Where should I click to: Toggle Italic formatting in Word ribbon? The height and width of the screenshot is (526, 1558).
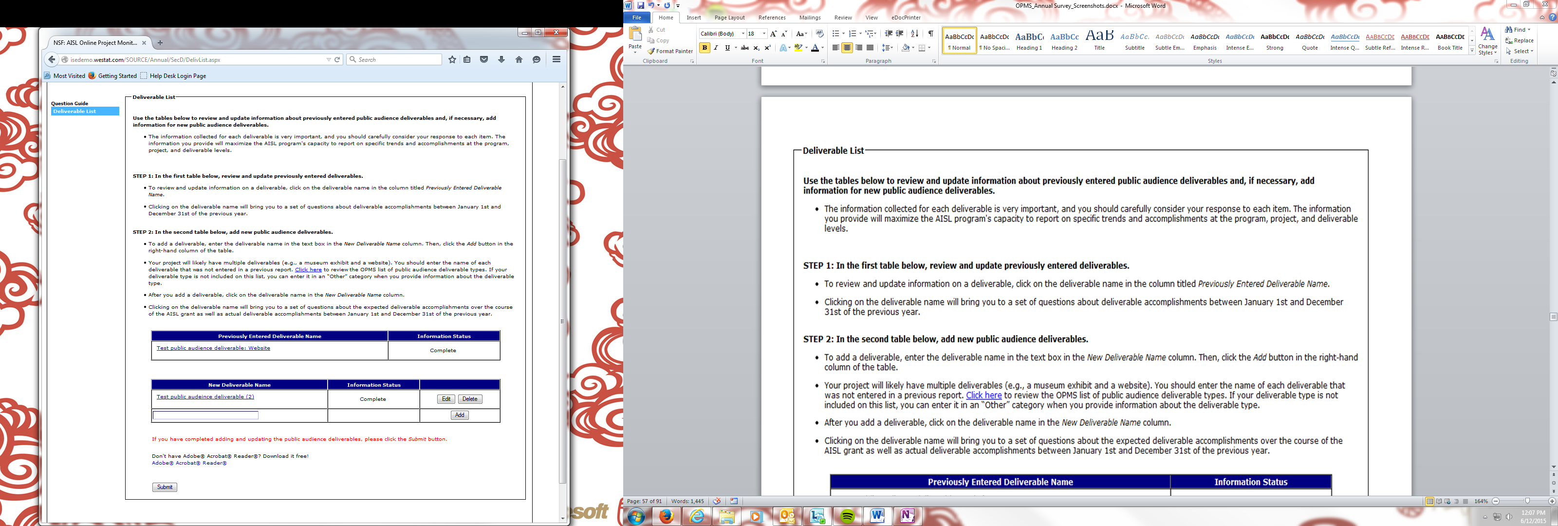point(716,48)
